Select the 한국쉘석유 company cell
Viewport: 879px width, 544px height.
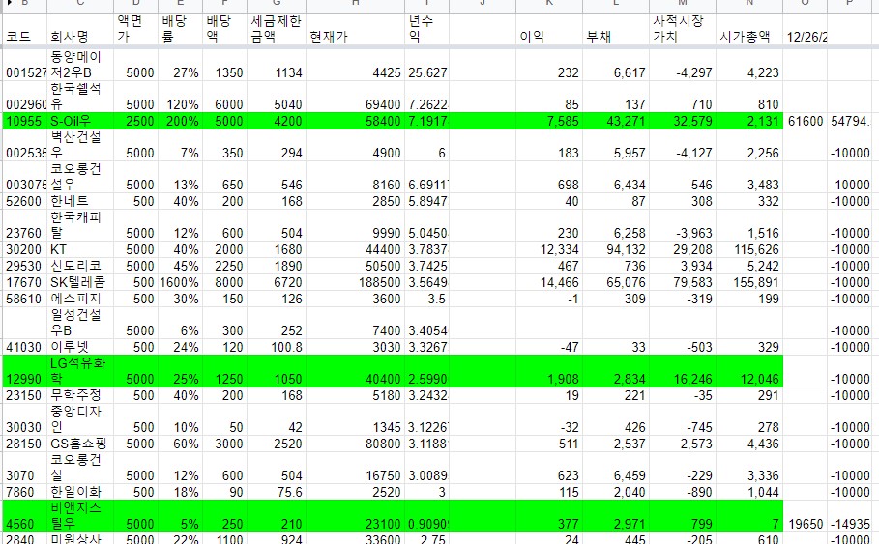click(x=80, y=97)
